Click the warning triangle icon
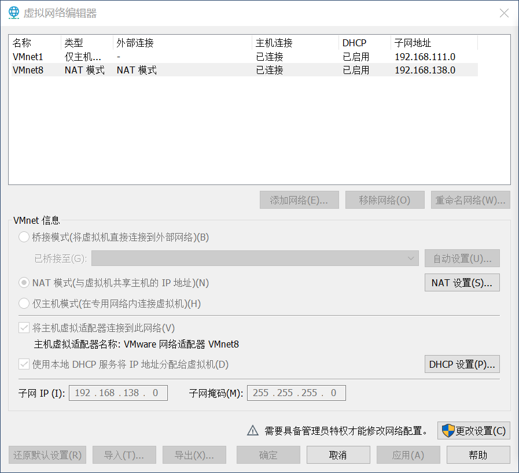The height and width of the screenshot is (473, 519). tap(253, 430)
